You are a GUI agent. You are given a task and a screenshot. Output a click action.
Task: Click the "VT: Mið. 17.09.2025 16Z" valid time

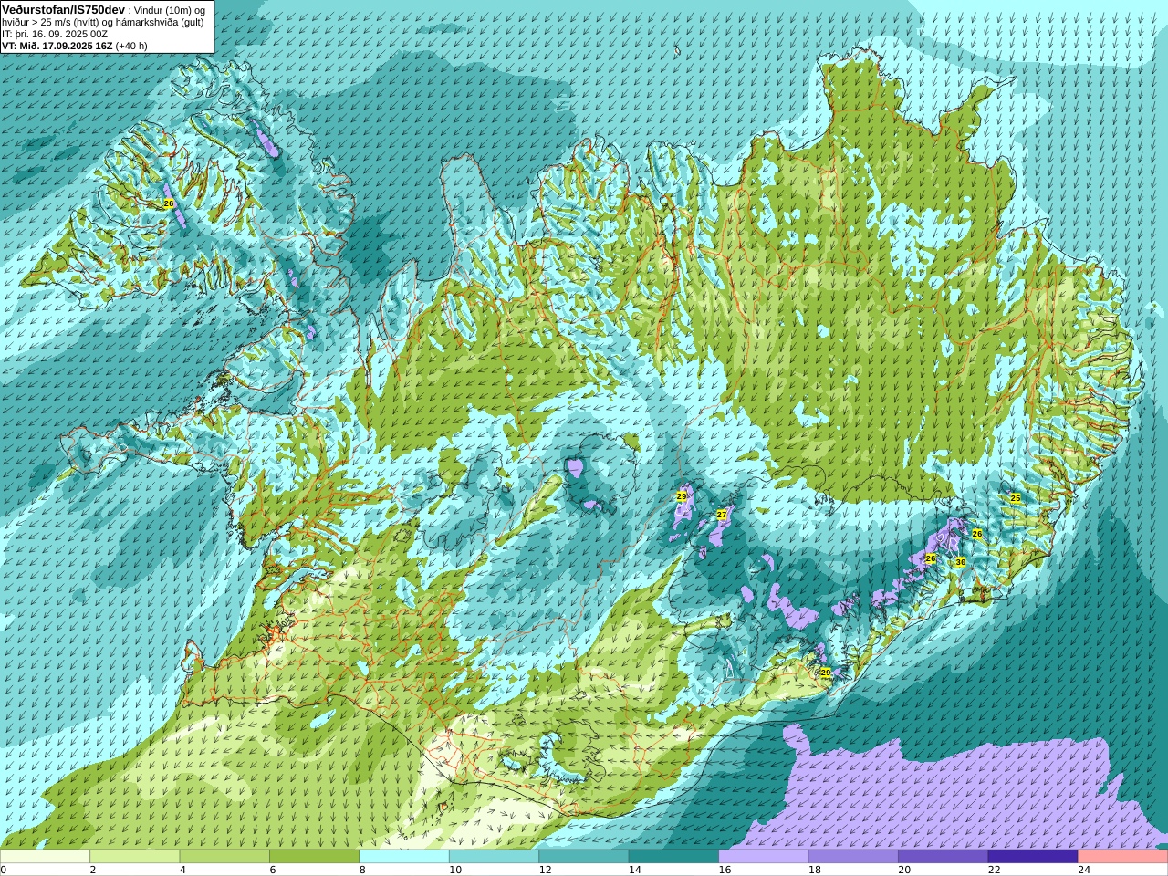point(57,46)
